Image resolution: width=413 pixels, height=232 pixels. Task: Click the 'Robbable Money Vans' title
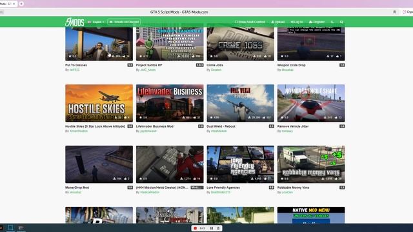click(294, 188)
